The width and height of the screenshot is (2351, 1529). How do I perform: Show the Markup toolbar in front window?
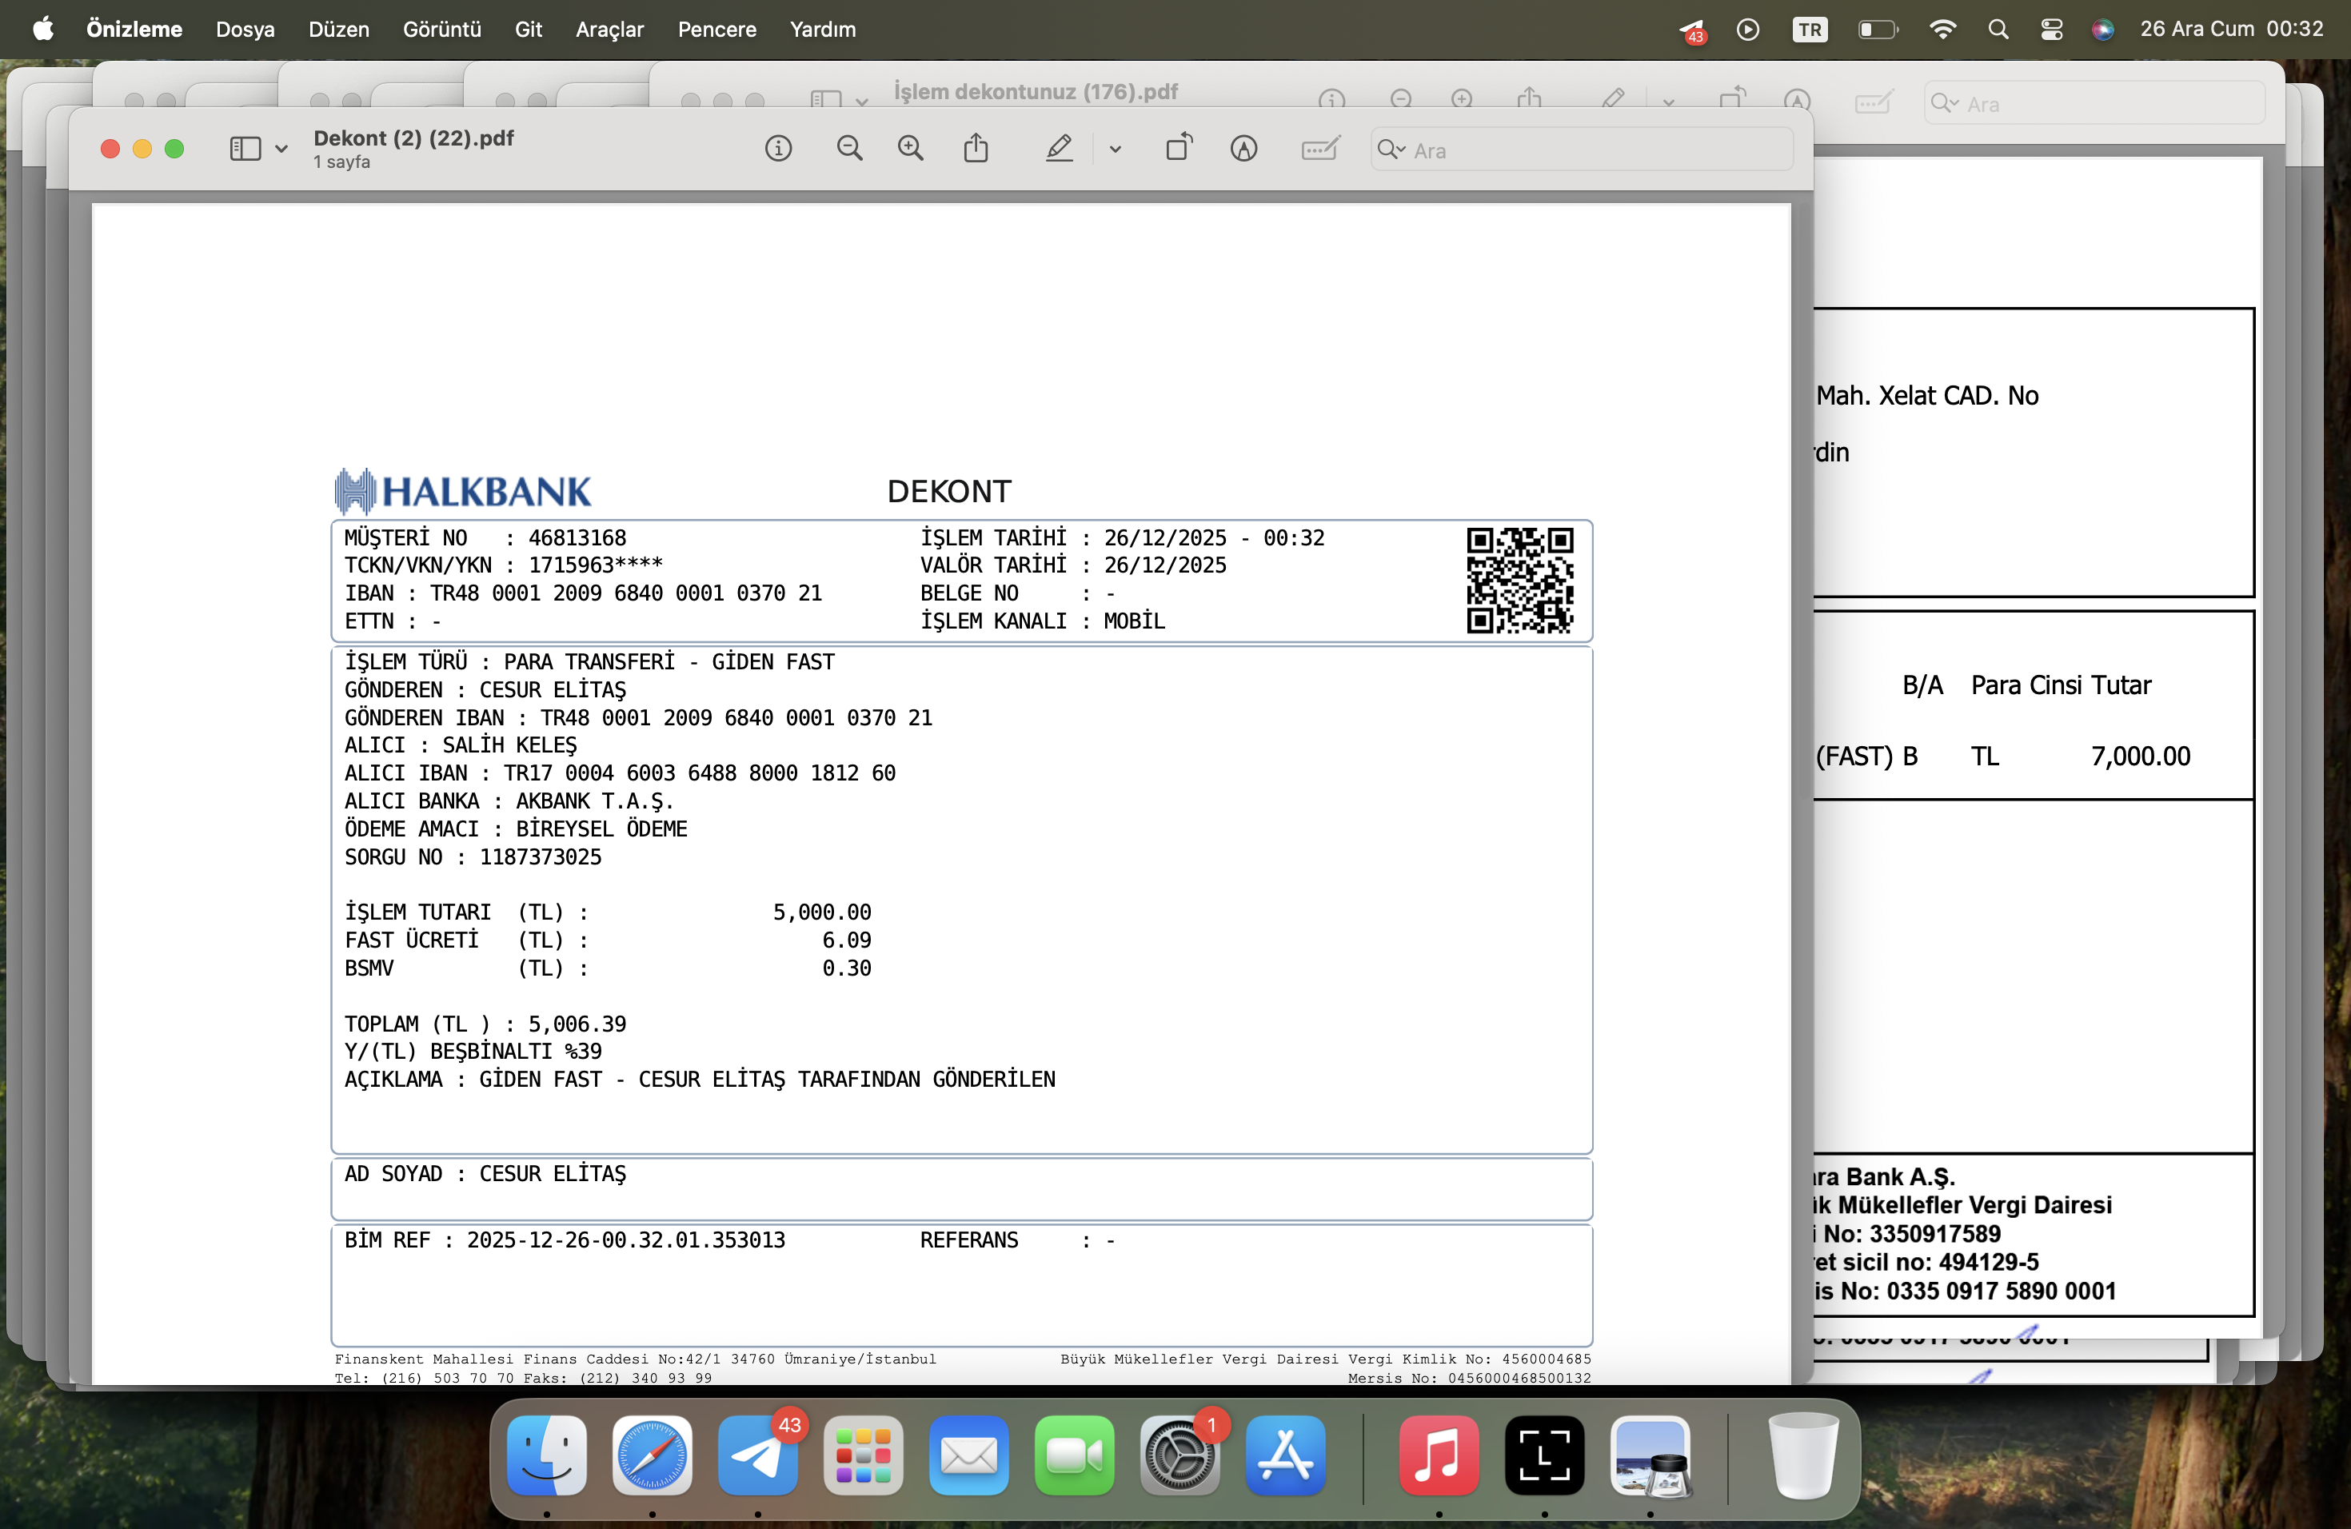click(1243, 150)
